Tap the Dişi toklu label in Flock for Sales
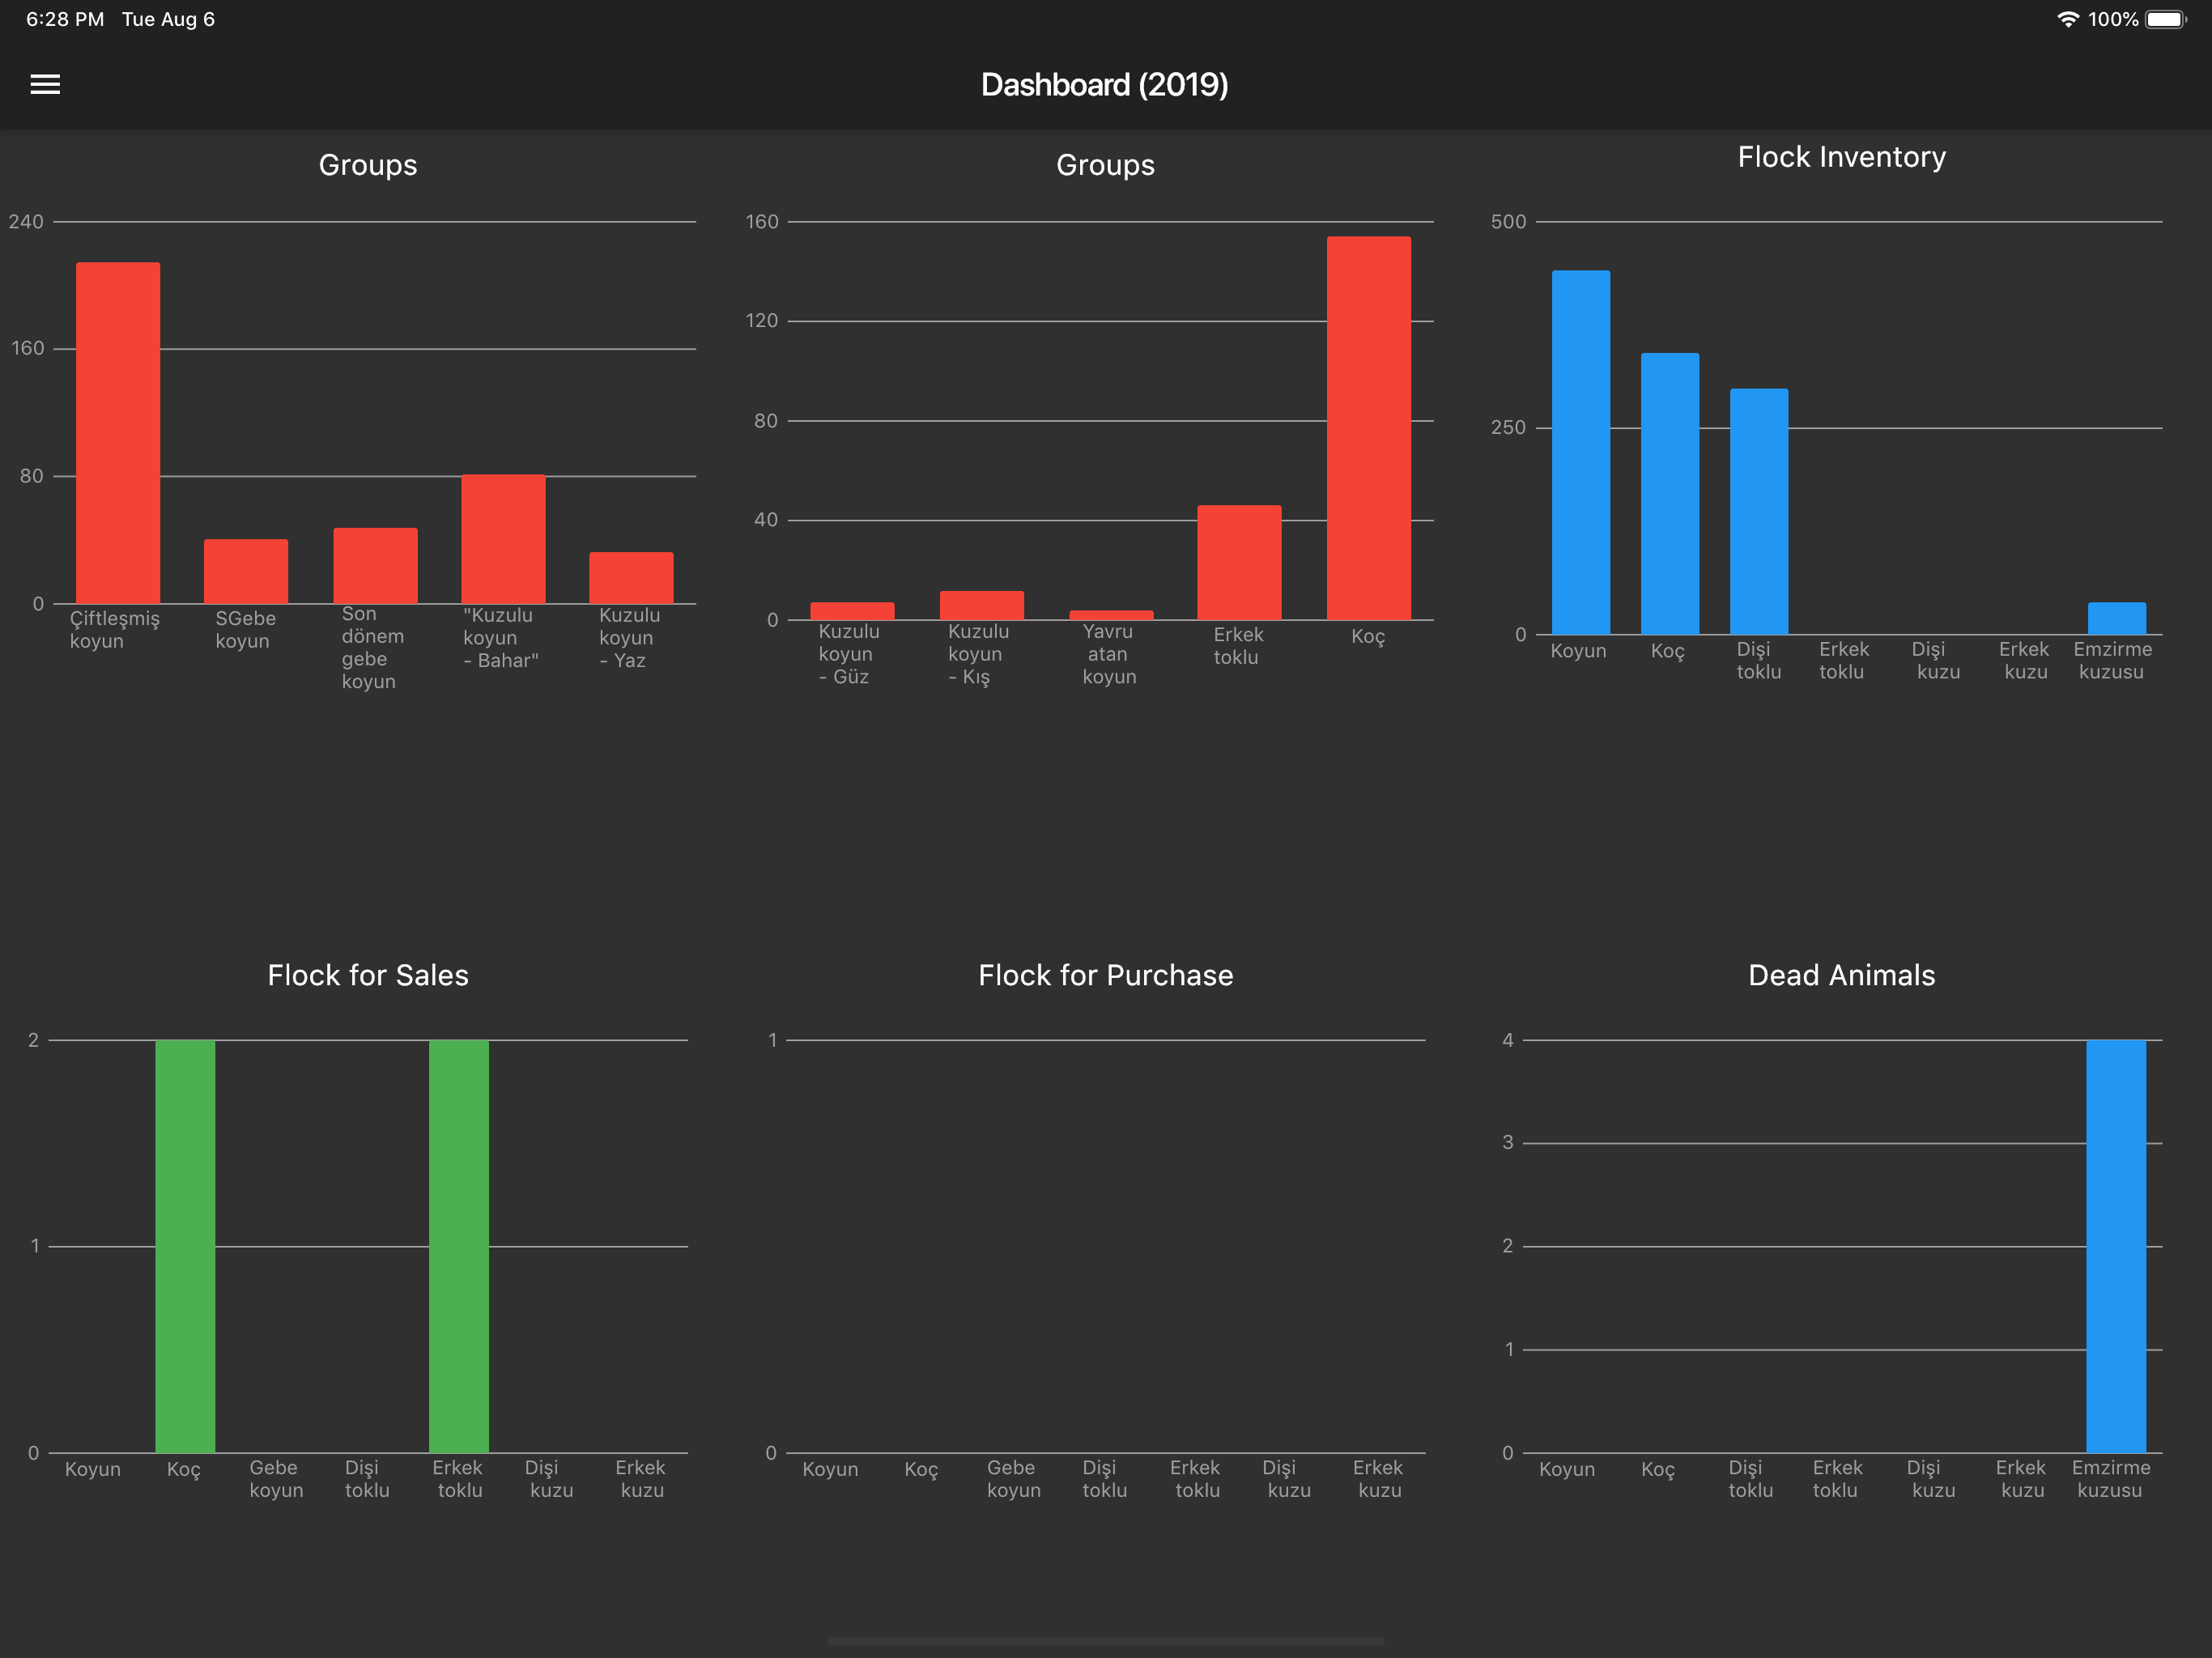The image size is (2212, 1658). click(x=366, y=1479)
